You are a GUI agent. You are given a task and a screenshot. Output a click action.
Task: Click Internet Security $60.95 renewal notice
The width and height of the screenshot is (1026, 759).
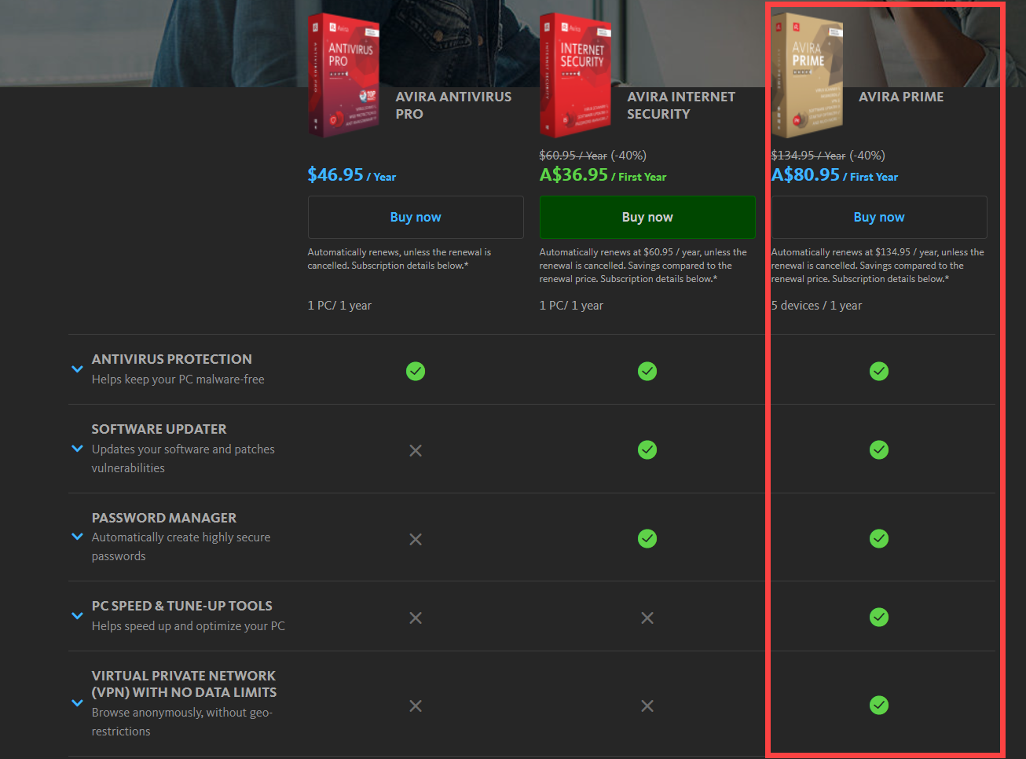643,266
